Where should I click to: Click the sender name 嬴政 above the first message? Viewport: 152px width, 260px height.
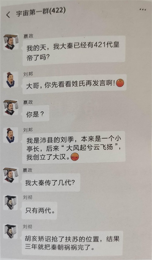[28, 36]
